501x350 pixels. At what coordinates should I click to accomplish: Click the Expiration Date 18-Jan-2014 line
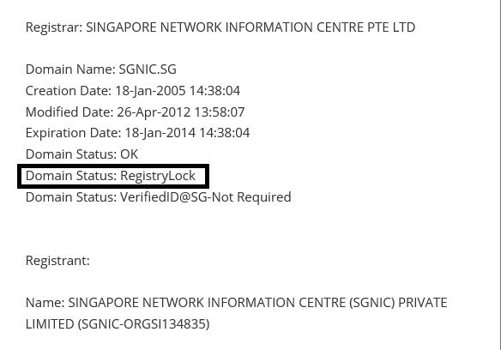(137, 133)
